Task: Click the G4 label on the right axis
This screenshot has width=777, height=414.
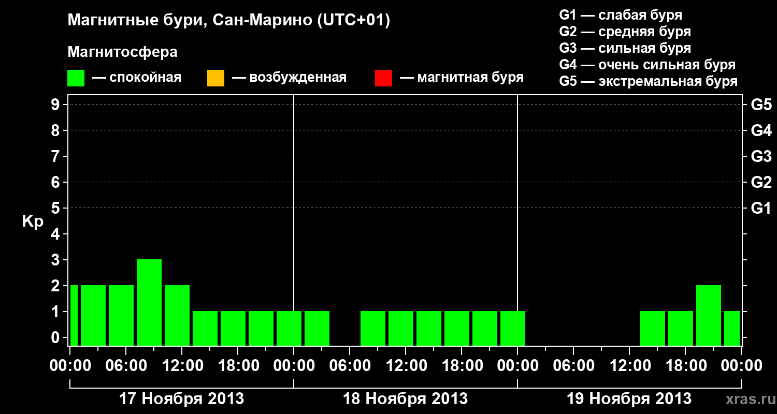Action: point(761,130)
